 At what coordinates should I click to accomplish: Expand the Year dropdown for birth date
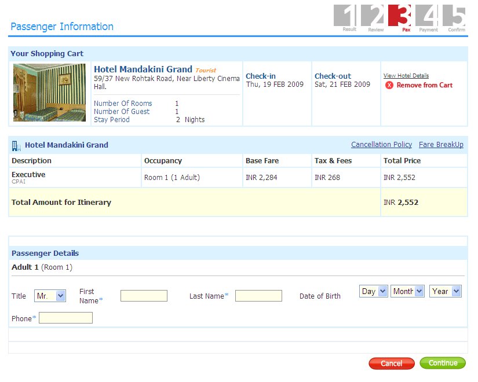[445, 291]
